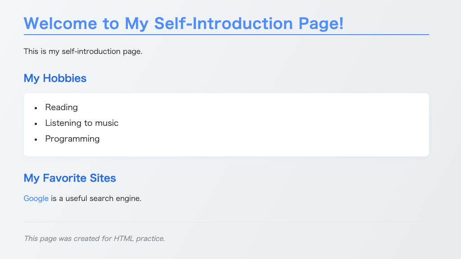Click the word 'Welcome' in the title
This screenshot has height=259, width=461.
60,23
